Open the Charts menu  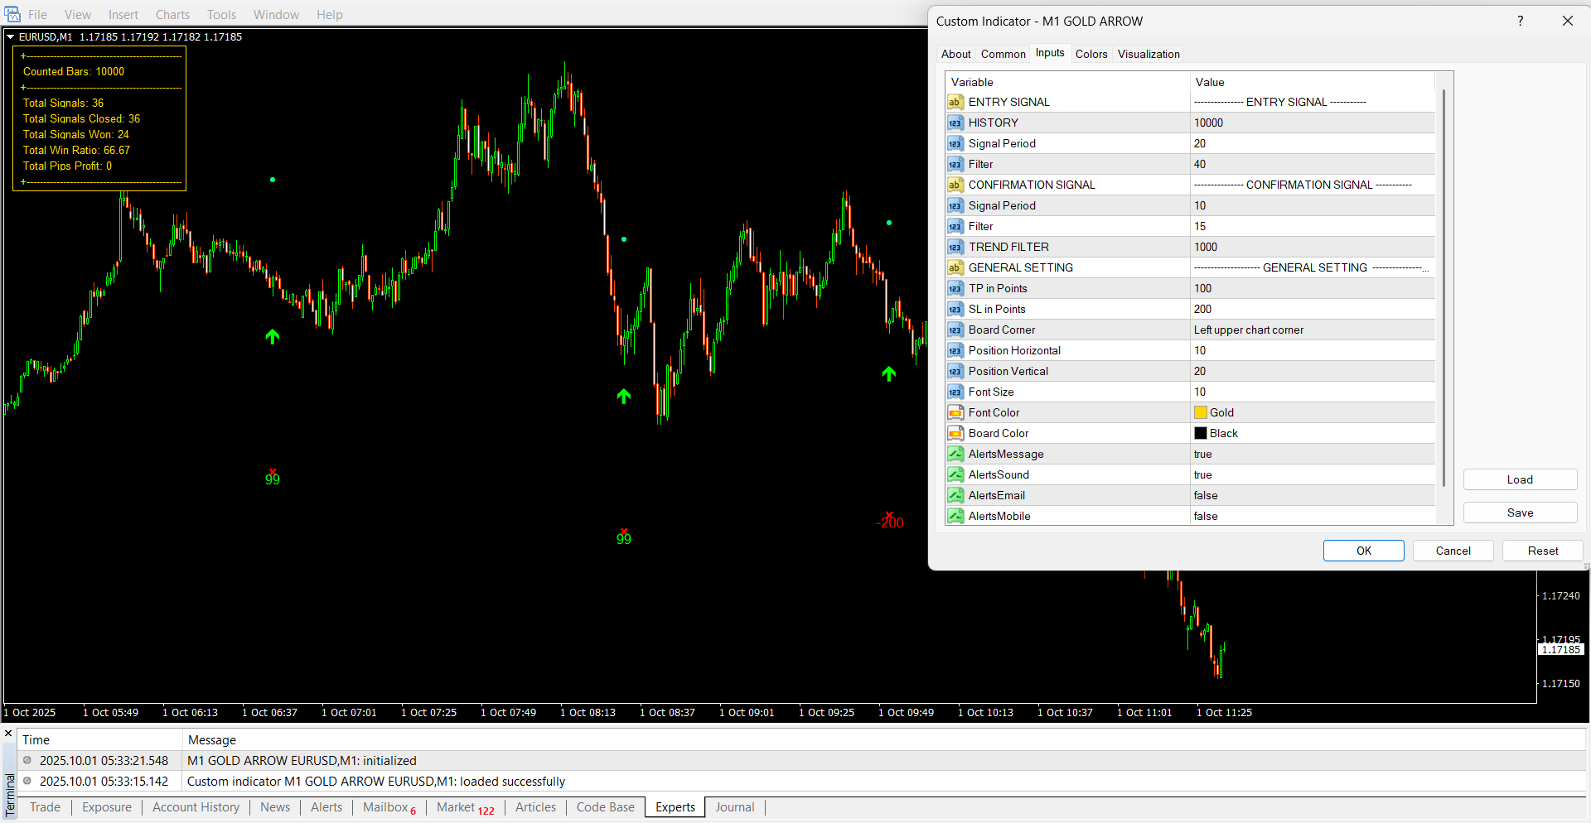click(x=172, y=14)
